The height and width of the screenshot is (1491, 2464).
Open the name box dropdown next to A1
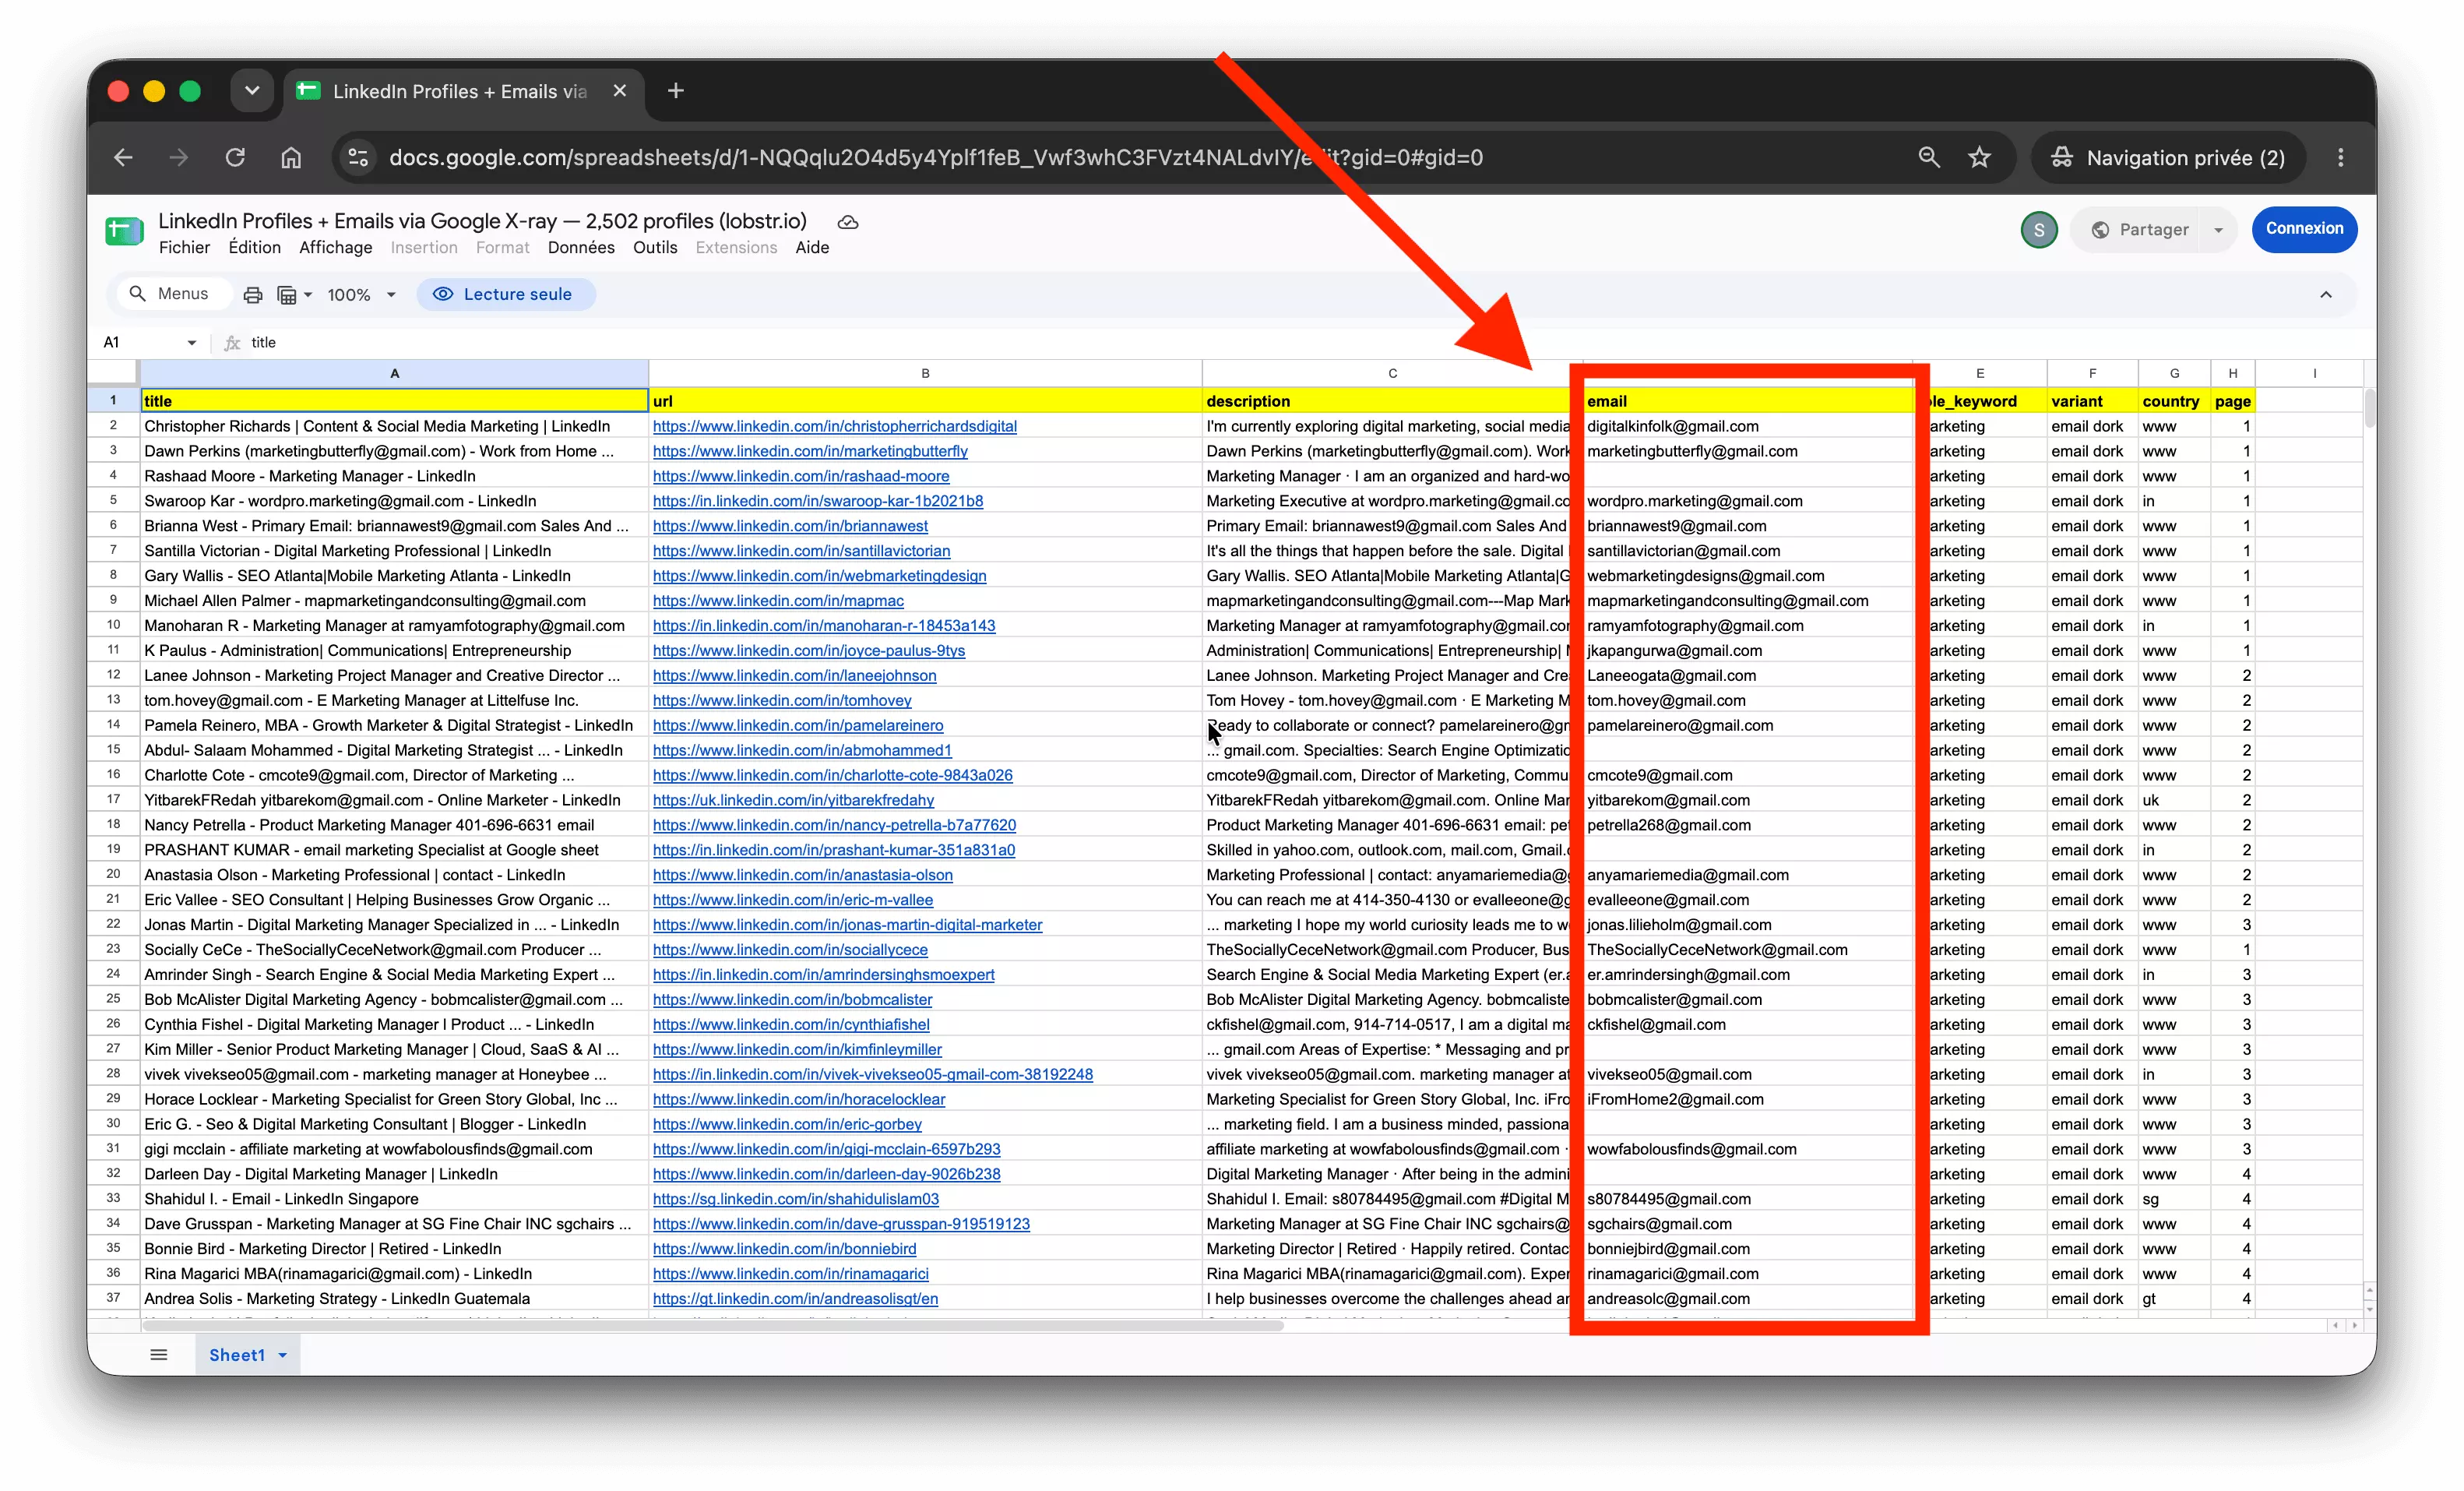coord(191,343)
